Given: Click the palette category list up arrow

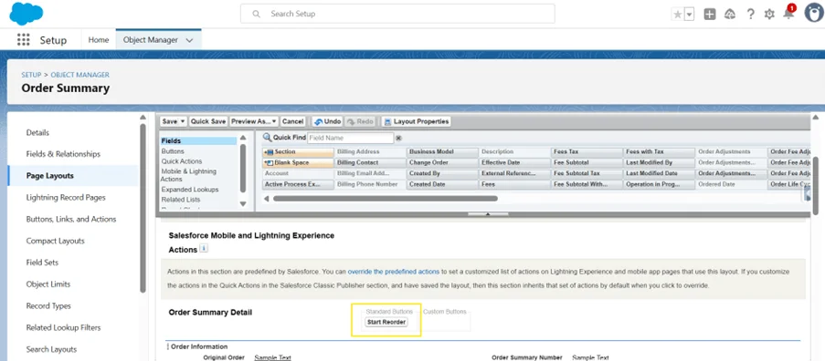Looking at the screenshot, I should pos(242,138).
